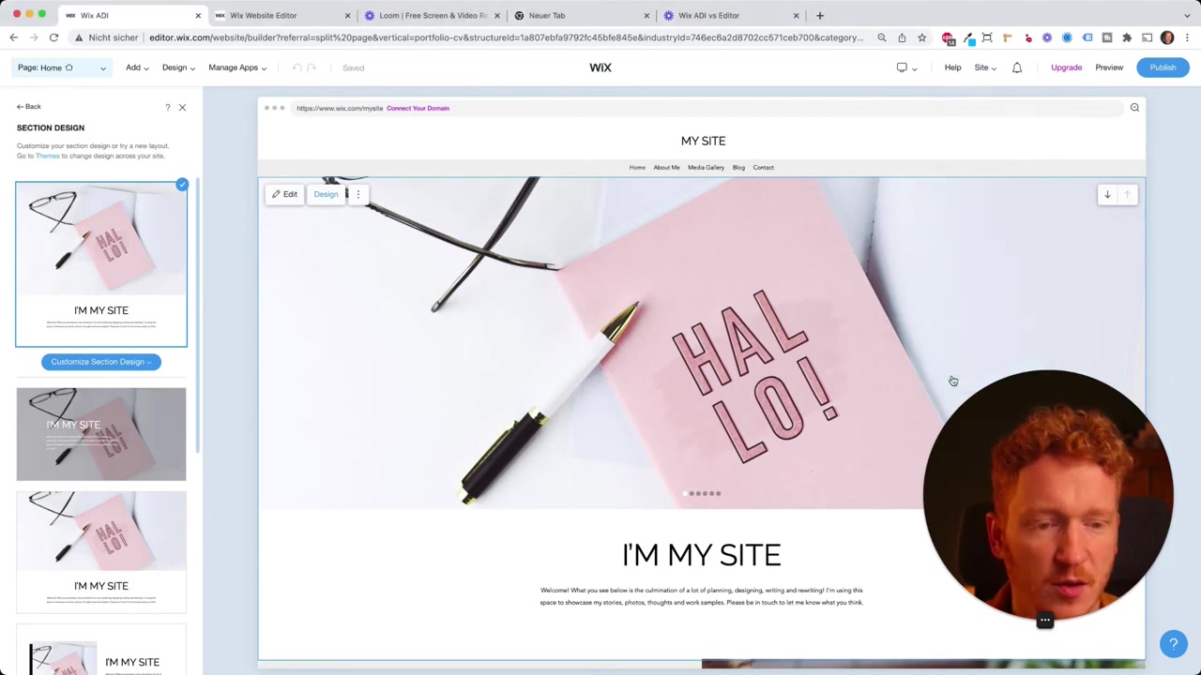Open the Page: Home dropdown
The image size is (1201, 675).
(62, 67)
